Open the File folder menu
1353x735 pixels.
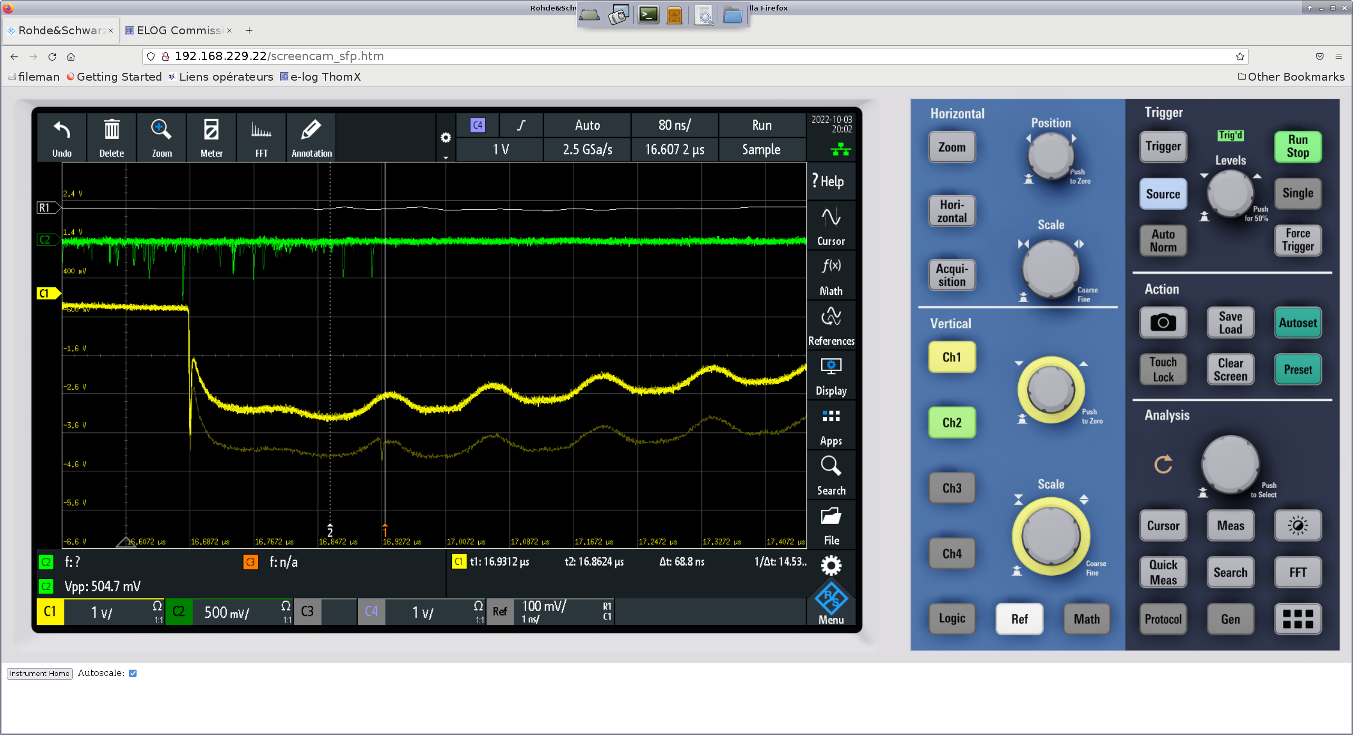click(830, 525)
